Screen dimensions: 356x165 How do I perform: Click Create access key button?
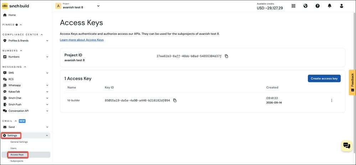pyautogui.click(x=324, y=79)
